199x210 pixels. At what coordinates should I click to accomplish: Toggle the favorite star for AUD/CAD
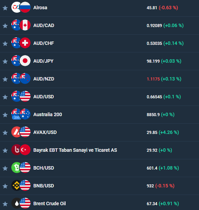(5, 26)
